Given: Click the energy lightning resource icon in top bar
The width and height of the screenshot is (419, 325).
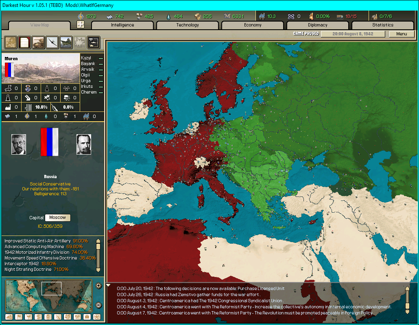Looking at the screenshot, I should 81,16.
